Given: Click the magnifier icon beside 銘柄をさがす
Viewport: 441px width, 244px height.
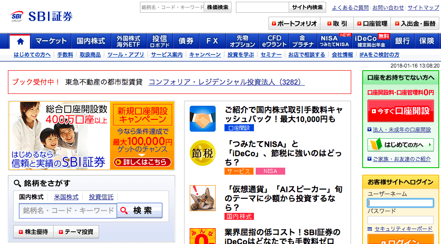Looking at the screenshot, I should (18, 183).
